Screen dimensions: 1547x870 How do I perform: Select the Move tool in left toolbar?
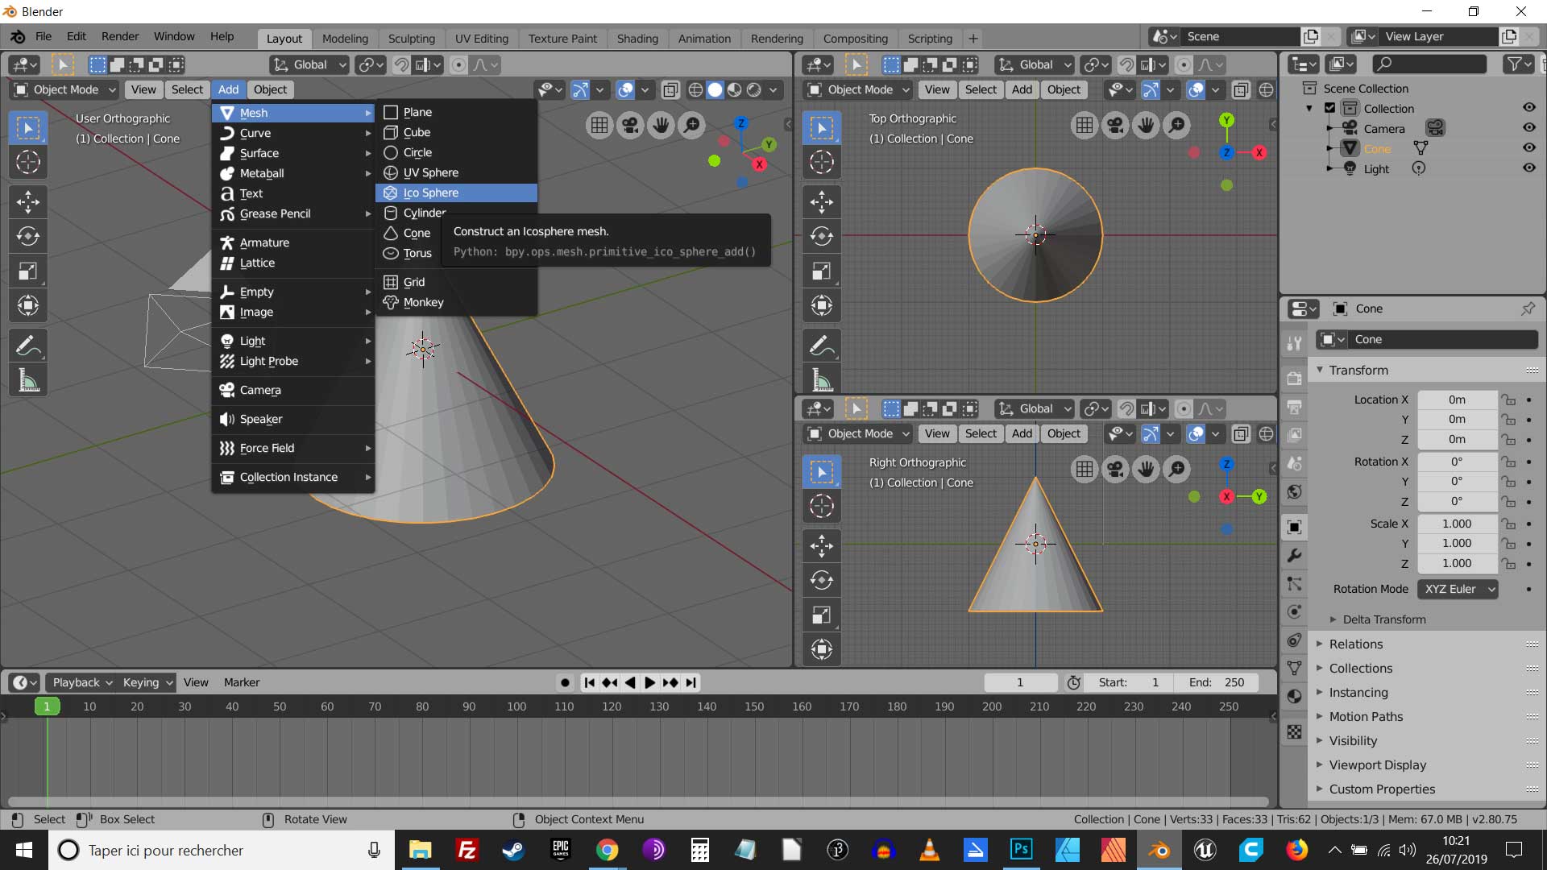[28, 201]
